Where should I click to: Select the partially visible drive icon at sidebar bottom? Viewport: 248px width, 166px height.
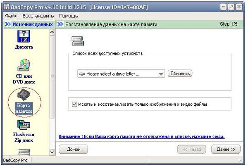pyautogui.click(x=24, y=152)
